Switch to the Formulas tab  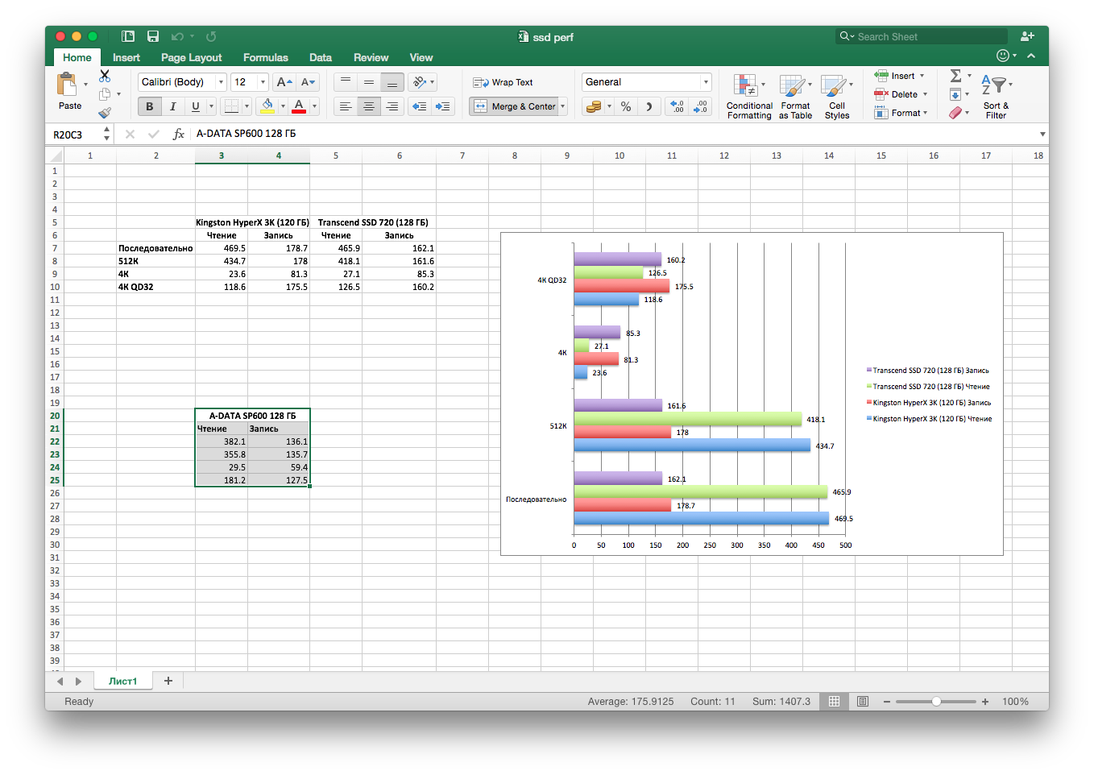tap(265, 57)
